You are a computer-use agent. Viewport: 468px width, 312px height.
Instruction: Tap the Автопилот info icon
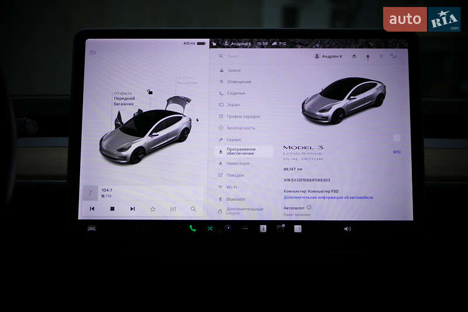309,207
